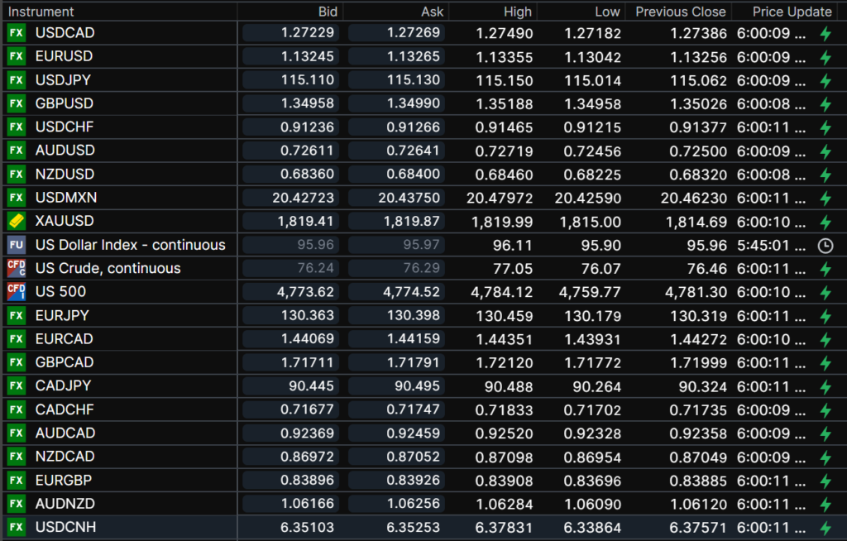The height and width of the screenshot is (541, 847).
Task: Select the AUDNZD instrument name
Action: click(65, 504)
